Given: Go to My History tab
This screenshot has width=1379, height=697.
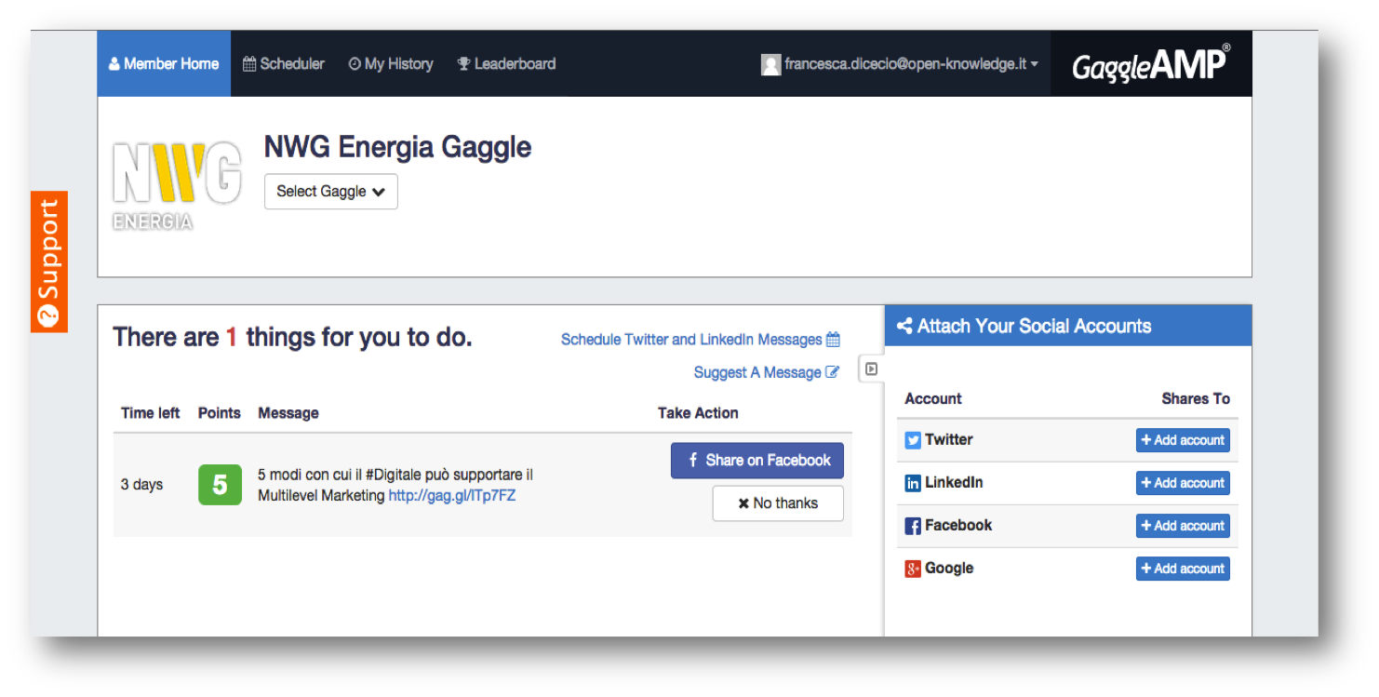Looking at the screenshot, I should pyautogui.click(x=391, y=64).
